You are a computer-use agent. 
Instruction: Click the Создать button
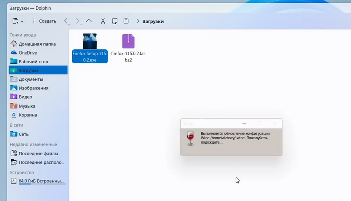[x=44, y=21]
